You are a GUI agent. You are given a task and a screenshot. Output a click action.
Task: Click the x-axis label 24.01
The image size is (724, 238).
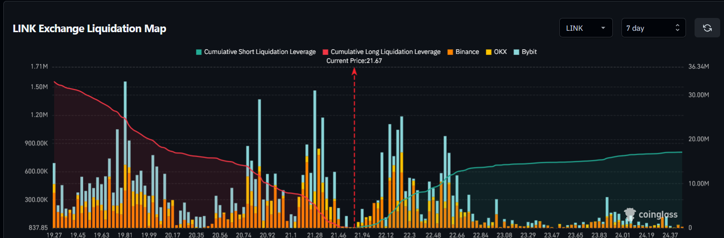click(x=622, y=235)
